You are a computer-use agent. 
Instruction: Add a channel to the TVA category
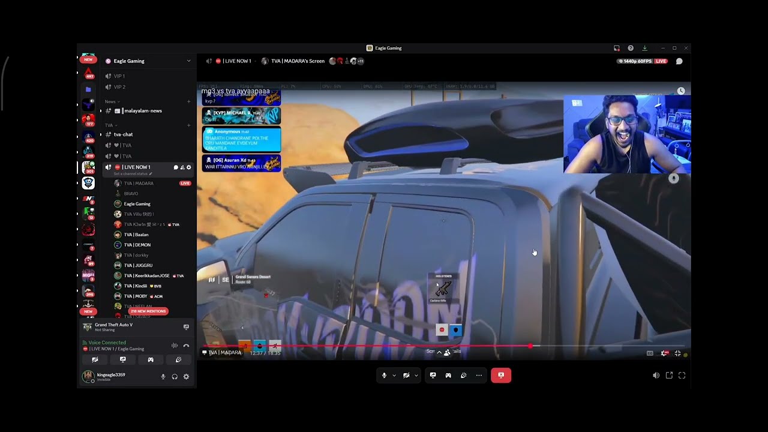click(x=188, y=125)
